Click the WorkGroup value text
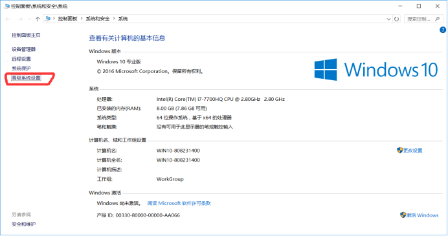The width and height of the screenshot is (448, 236). tap(170, 179)
